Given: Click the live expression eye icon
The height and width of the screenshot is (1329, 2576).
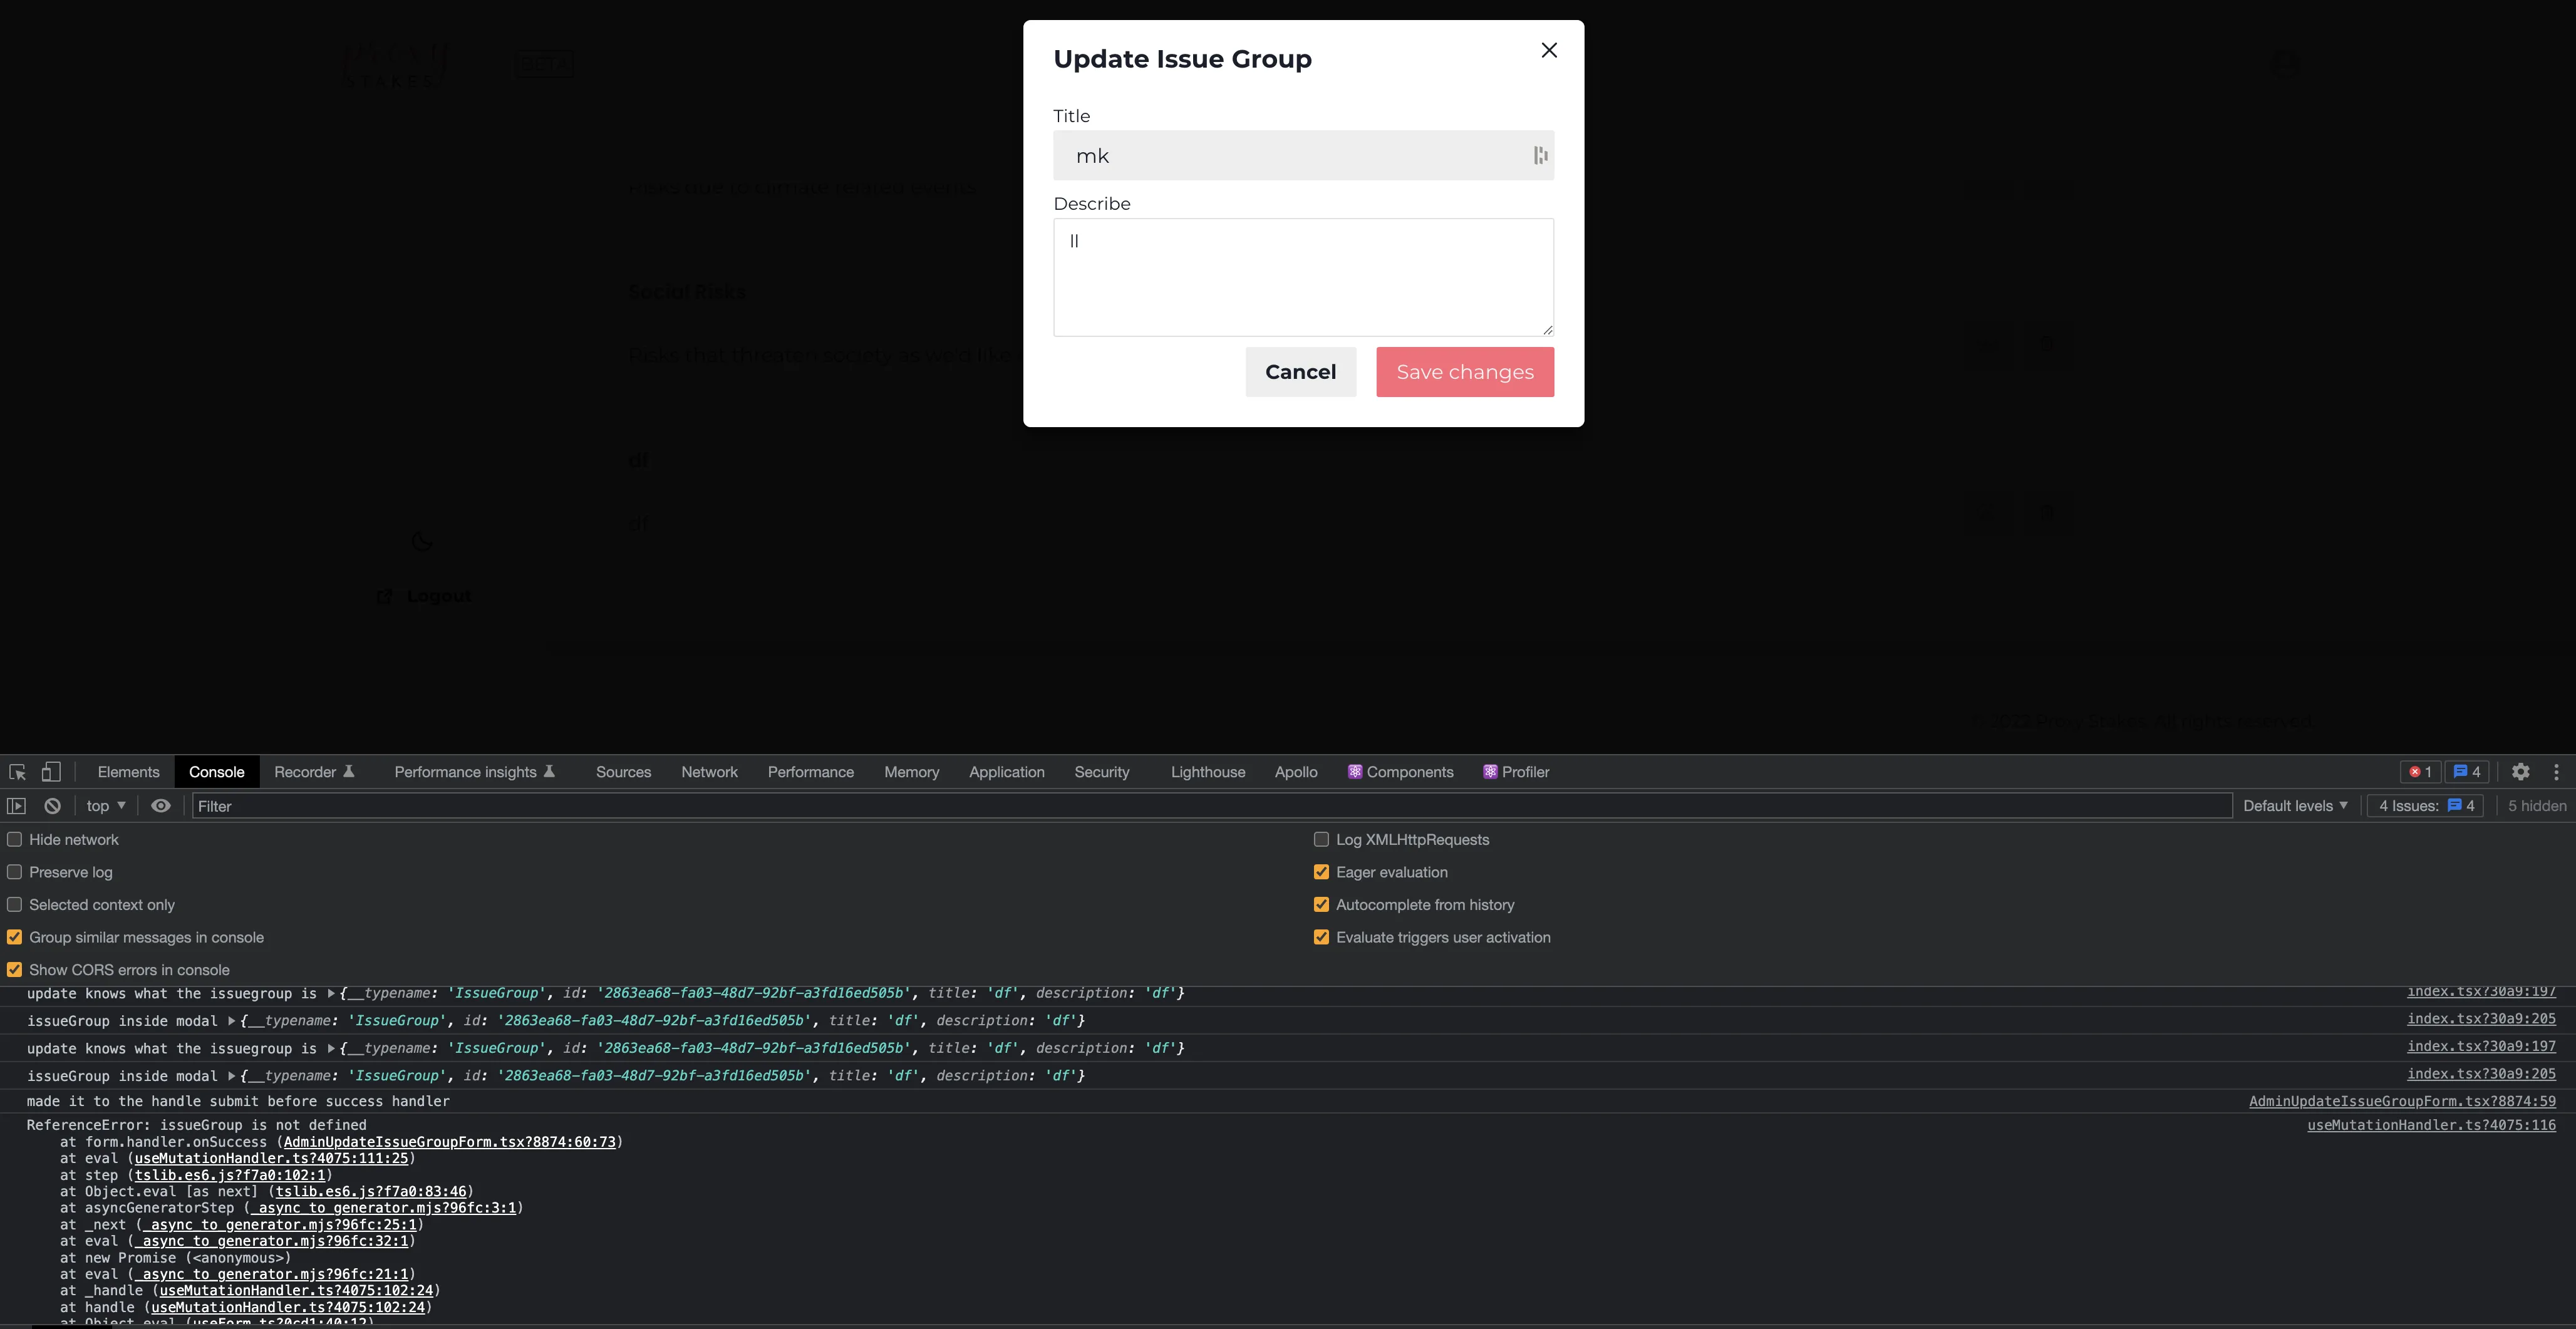Looking at the screenshot, I should [x=161, y=806].
